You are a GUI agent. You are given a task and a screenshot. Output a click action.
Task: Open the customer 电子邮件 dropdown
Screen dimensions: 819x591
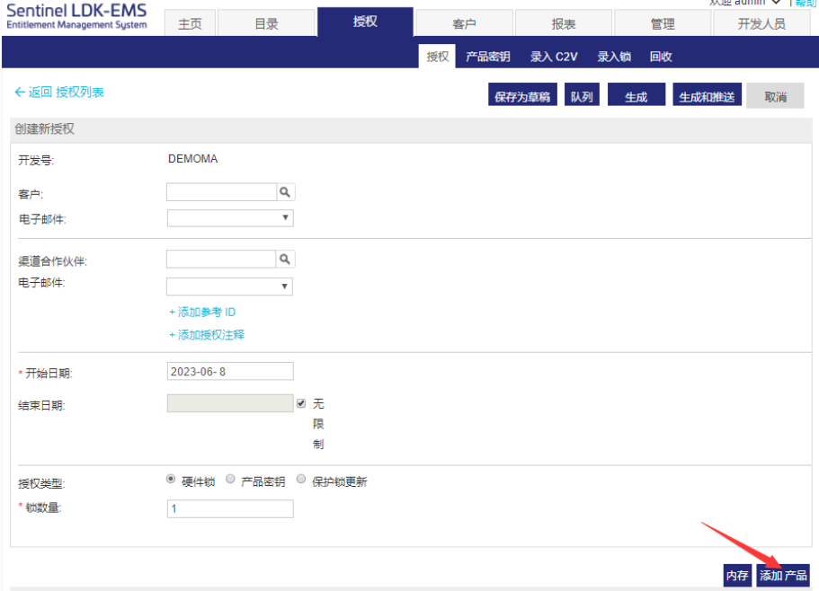click(230, 218)
